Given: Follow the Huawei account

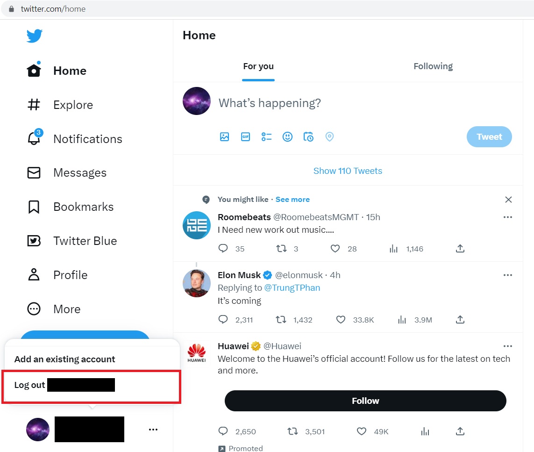Looking at the screenshot, I should [365, 401].
